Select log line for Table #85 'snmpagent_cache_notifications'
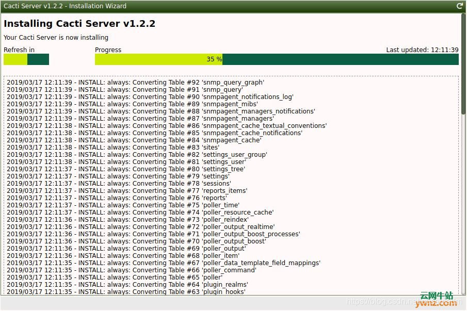Image resolution: width=467 pixels, height=311 pixels. coord(155,133)
